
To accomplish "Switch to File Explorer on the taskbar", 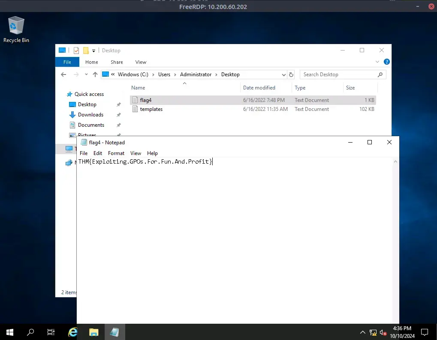I will point(94,332).
